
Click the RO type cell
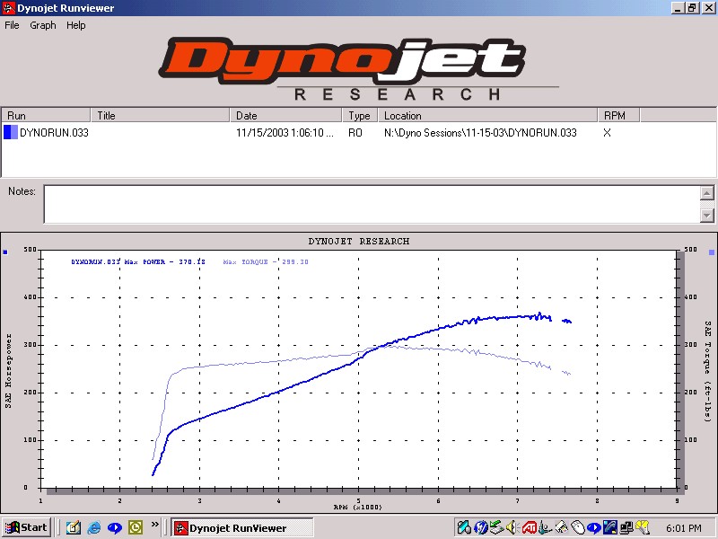[355, 132]
